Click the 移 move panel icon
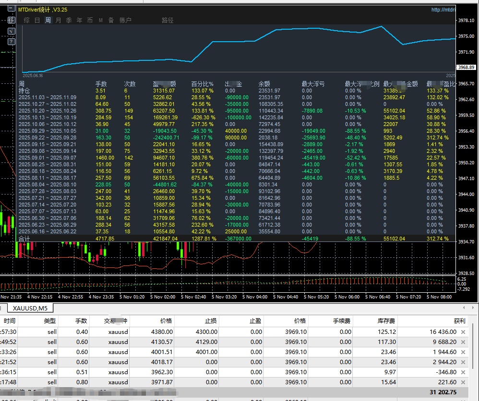 pos(11,20)
